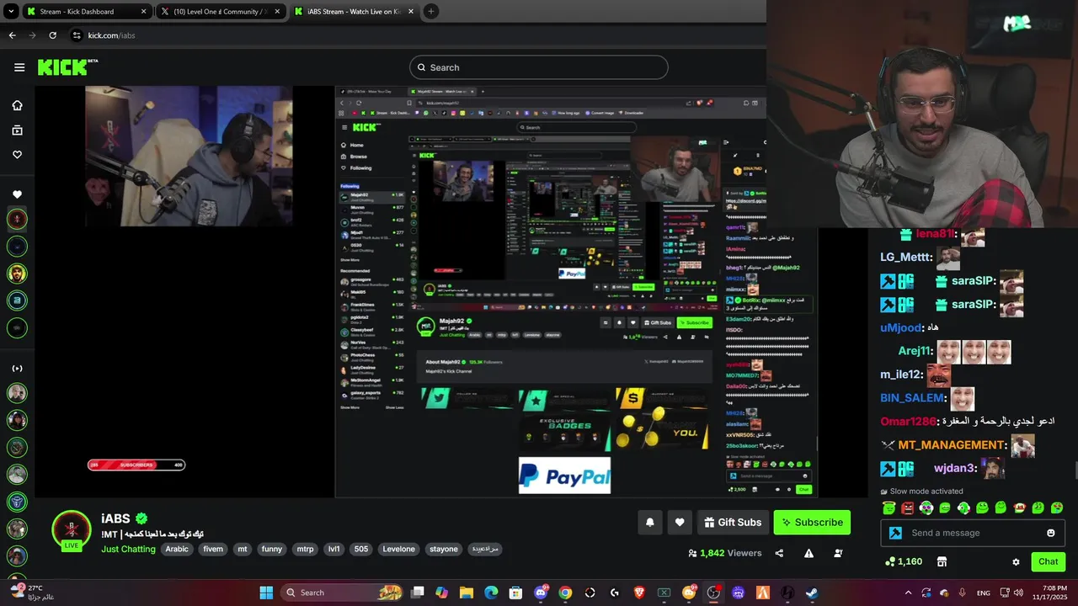Open the chat emoji picker smiley
The height and width of the screenshot is (606, 1078).
point(1050,533)
